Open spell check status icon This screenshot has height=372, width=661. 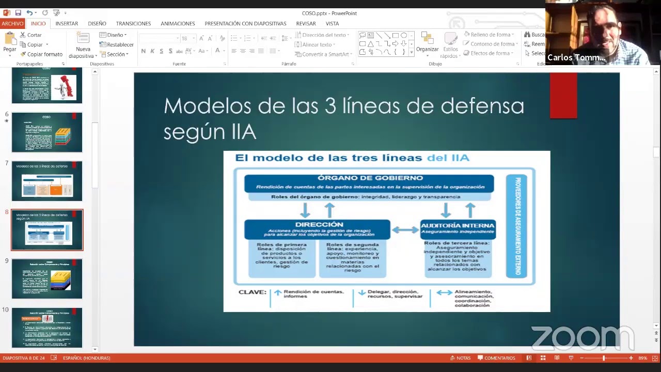click(54, 358)
